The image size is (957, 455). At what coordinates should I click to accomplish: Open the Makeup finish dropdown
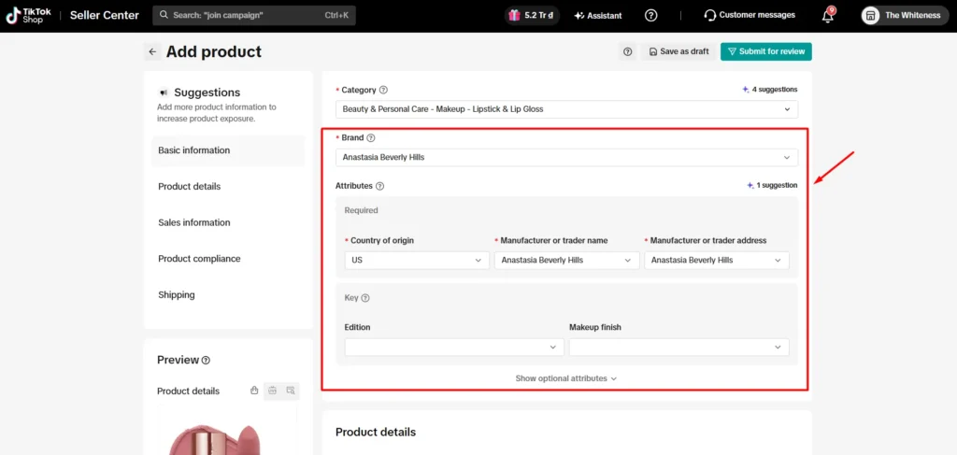678,347
